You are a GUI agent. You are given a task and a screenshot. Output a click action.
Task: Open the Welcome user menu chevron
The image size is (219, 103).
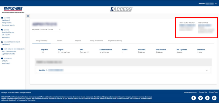tap(216, 4)
